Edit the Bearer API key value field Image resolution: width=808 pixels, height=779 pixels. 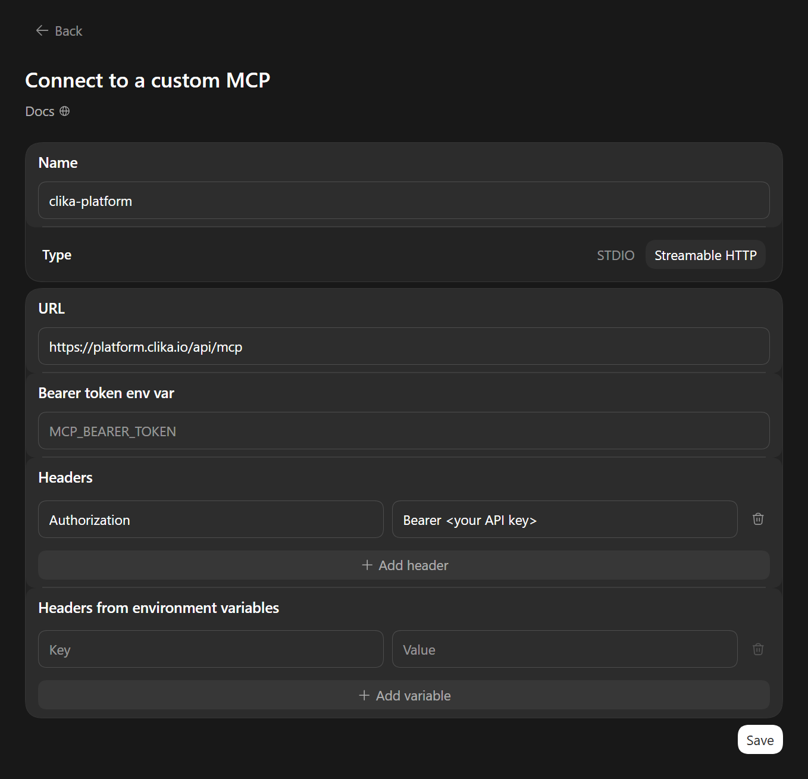click(565, 520)
